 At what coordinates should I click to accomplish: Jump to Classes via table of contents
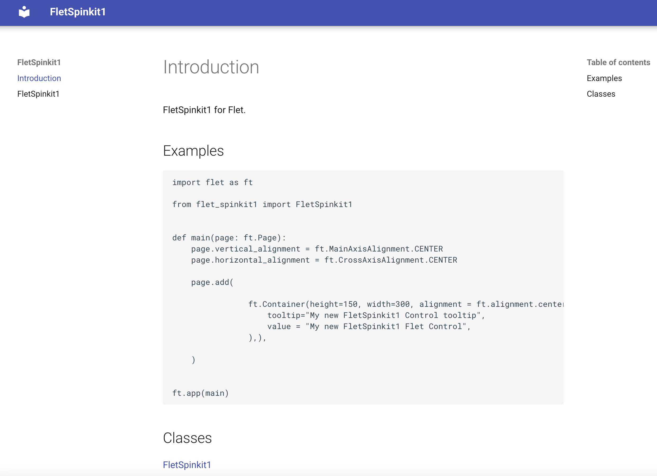click(601, 94)
